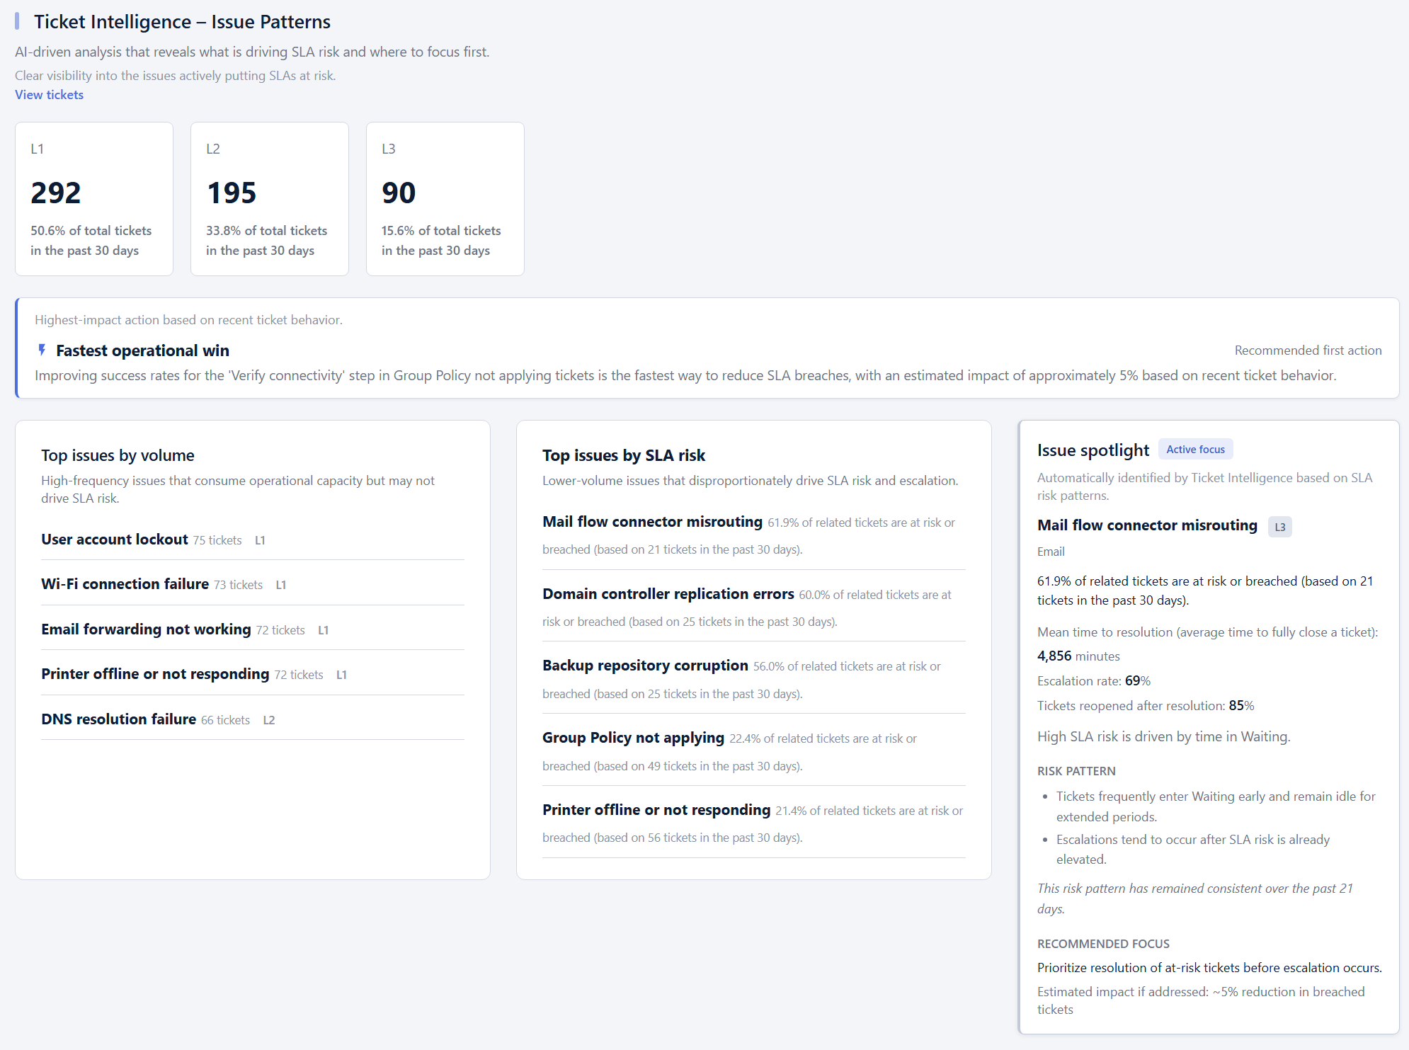Screen dimensions: 1409x1050
Task: Select the 50.6% of total tickets stat on L1 card
Action: tap(91, 240)
